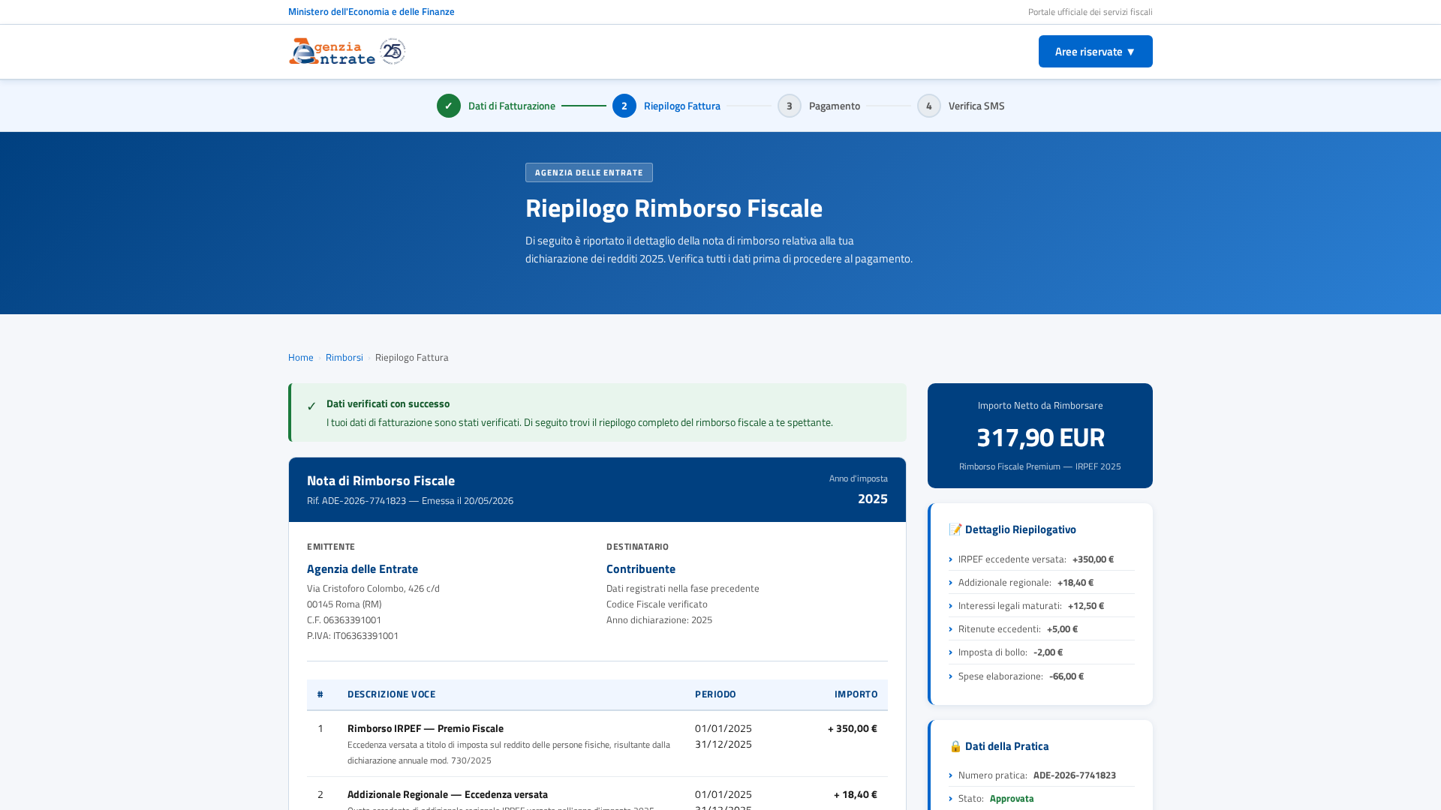Click Addizionale regionale chevron bullet
The width and height of the screenshot is (1441, 810).
click(951, 583)
